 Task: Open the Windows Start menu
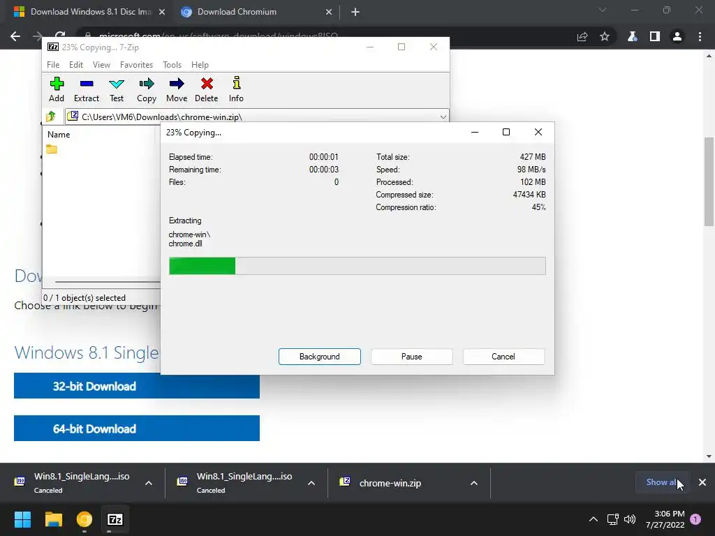coord(22,519)
